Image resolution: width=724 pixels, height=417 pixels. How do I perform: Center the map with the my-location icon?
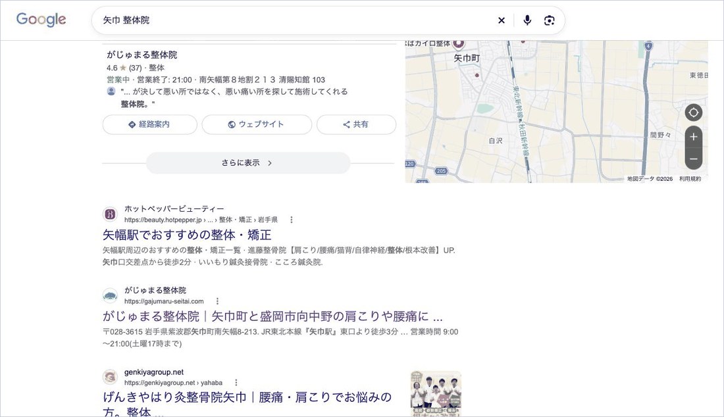693,112
